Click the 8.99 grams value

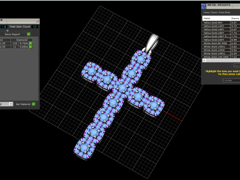tap(234, 39)
